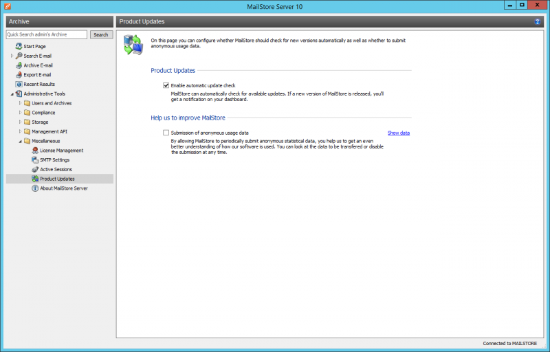Expand the Storage folder node
Image resolution: width=550 pixels, height=352 pixels.
tap(20, 122)
